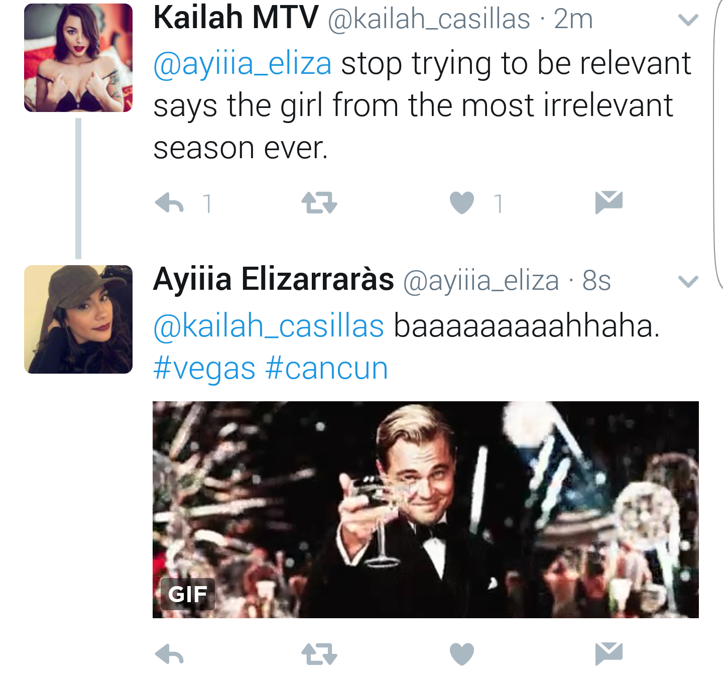Viewport: 723px width, 683px height.
Task: Reply to Ayiiia Elizarraràs's tweet
Action: tap(169, 654)
